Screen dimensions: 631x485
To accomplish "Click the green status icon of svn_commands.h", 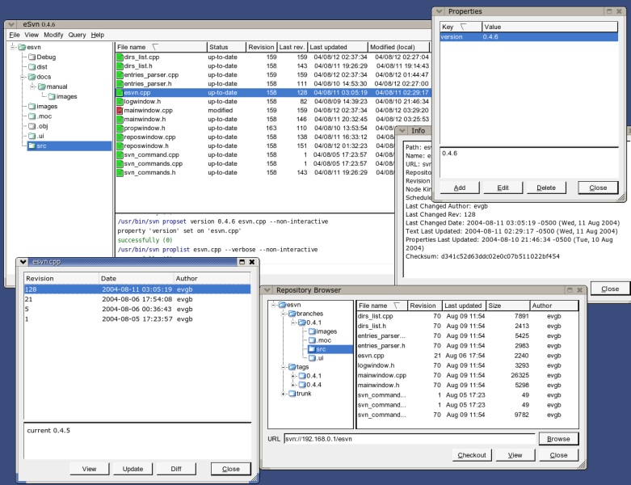I will (120, 173).
